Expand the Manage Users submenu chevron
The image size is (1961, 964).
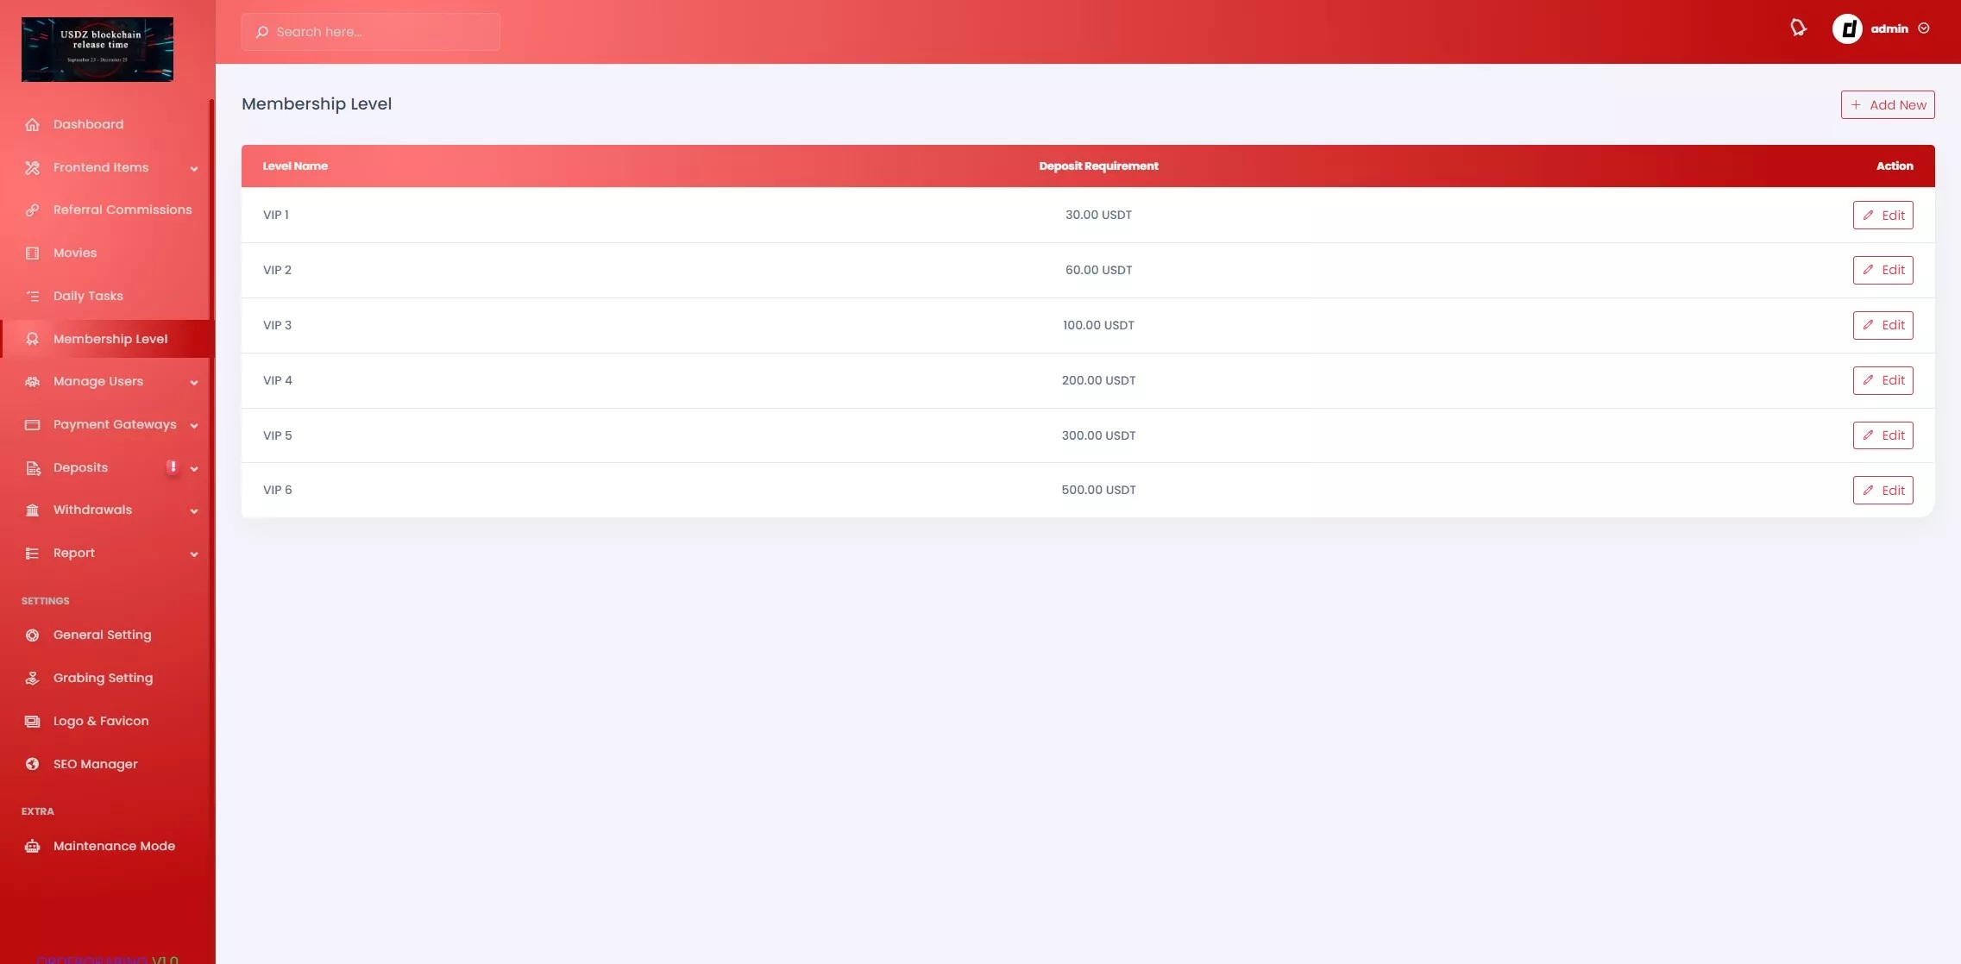click(193, 382)
